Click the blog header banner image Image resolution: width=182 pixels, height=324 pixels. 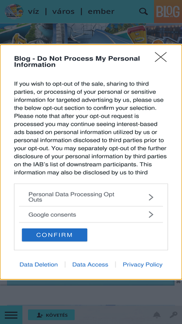click(91, 34)
